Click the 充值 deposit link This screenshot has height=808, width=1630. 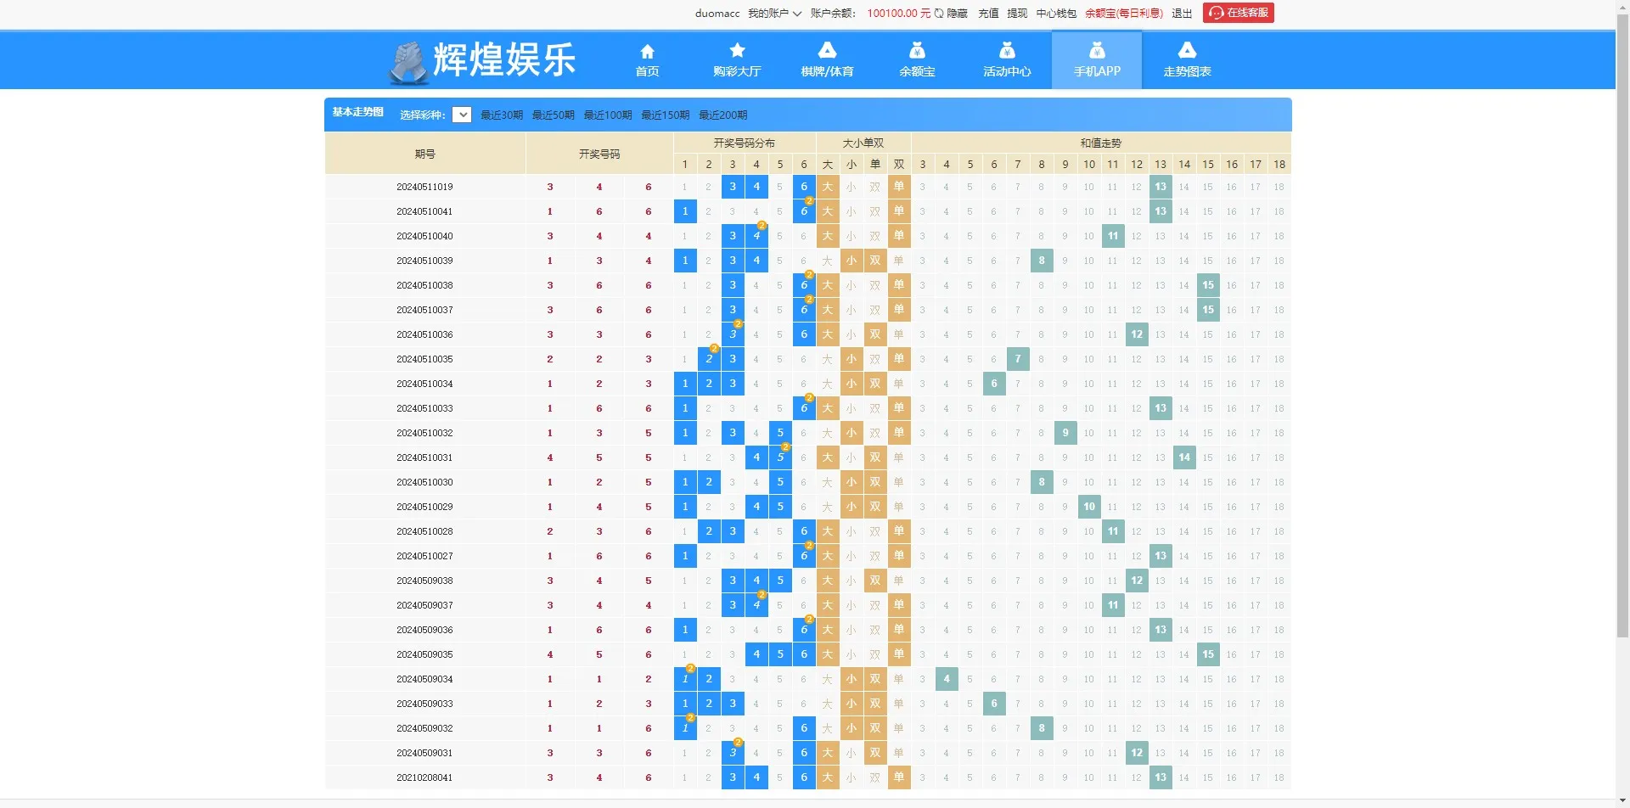coord(988,13)
